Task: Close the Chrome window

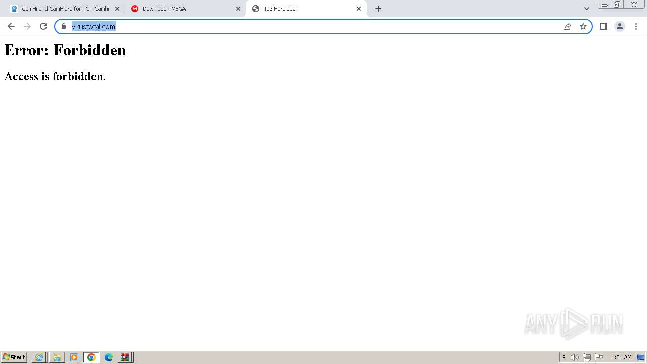Action: pyautogui.click(x=634, y=4)
